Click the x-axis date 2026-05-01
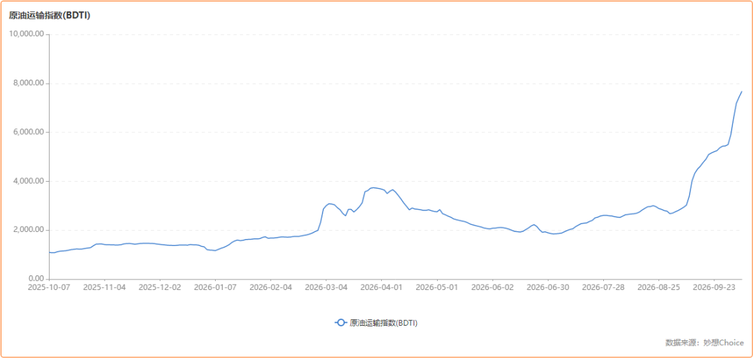Screen dimensions: 754x362 [437, 287]
